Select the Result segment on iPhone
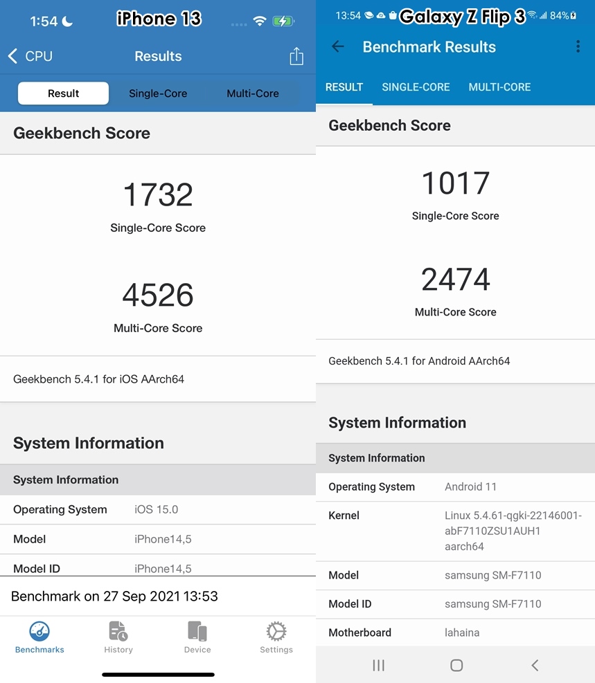595x683 pixels. pos(63,93)
